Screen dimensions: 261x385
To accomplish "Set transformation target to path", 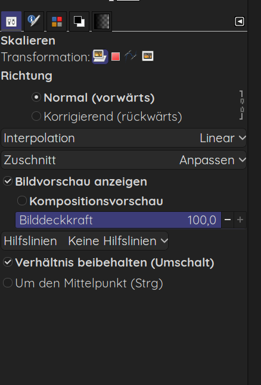I will 130,56.
